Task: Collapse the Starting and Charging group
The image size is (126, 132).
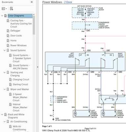Action: [5, 73]
